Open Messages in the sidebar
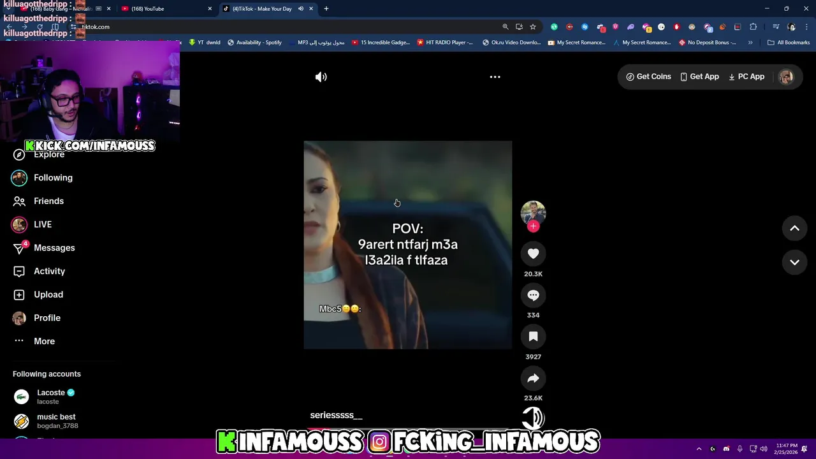 coord(43,248)
